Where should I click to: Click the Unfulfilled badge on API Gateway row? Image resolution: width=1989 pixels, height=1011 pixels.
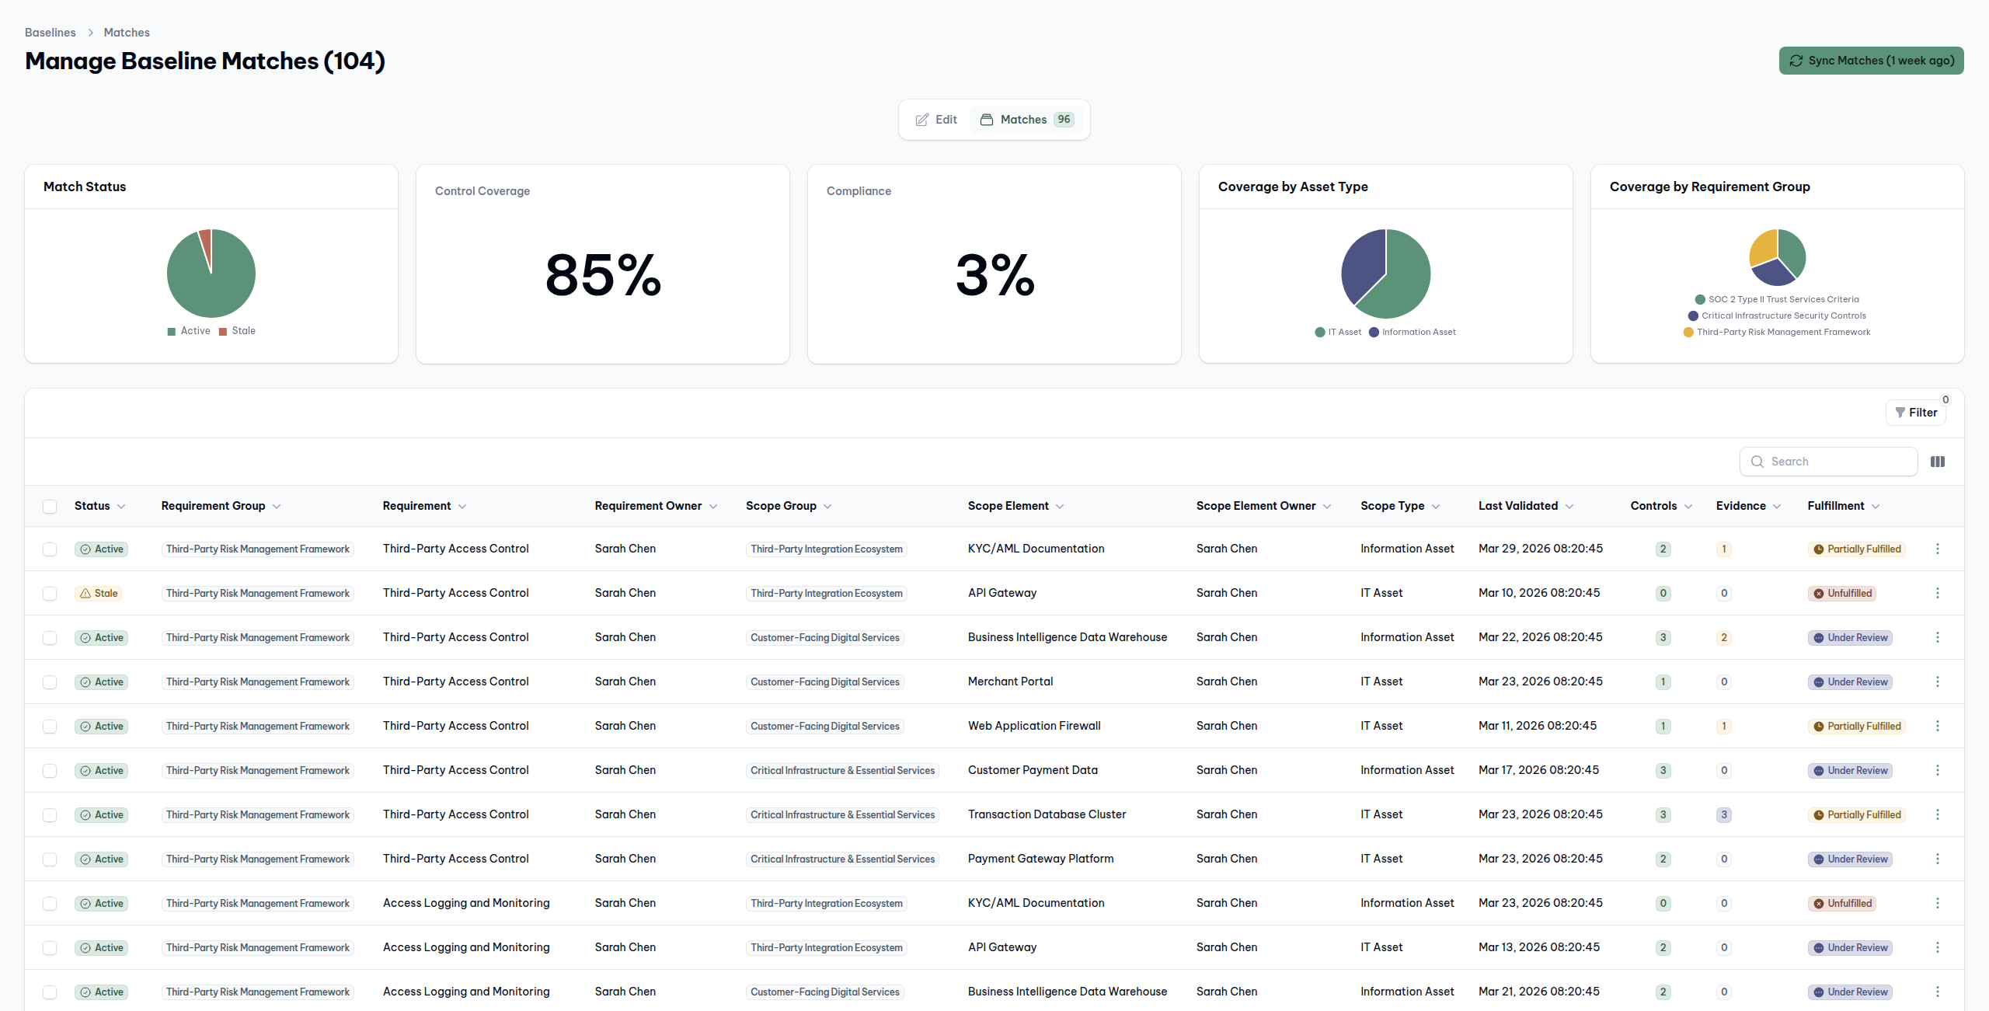[1842, 593]
